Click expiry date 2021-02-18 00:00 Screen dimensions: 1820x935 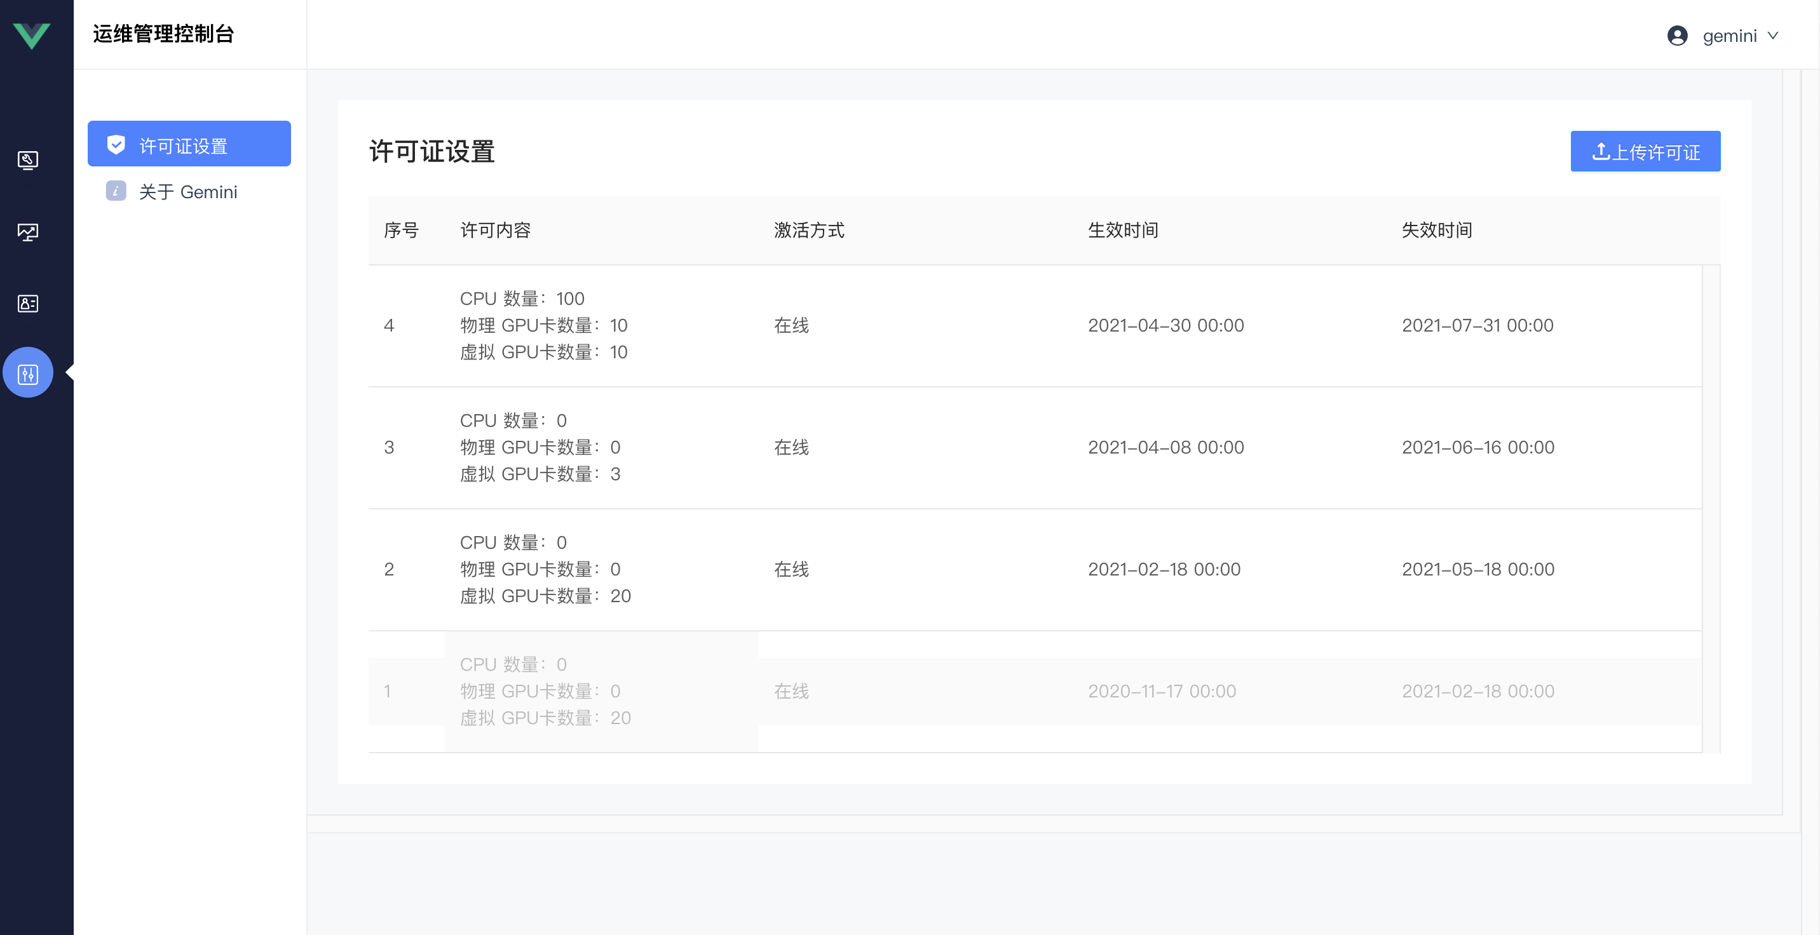[x=1478, y=691]
